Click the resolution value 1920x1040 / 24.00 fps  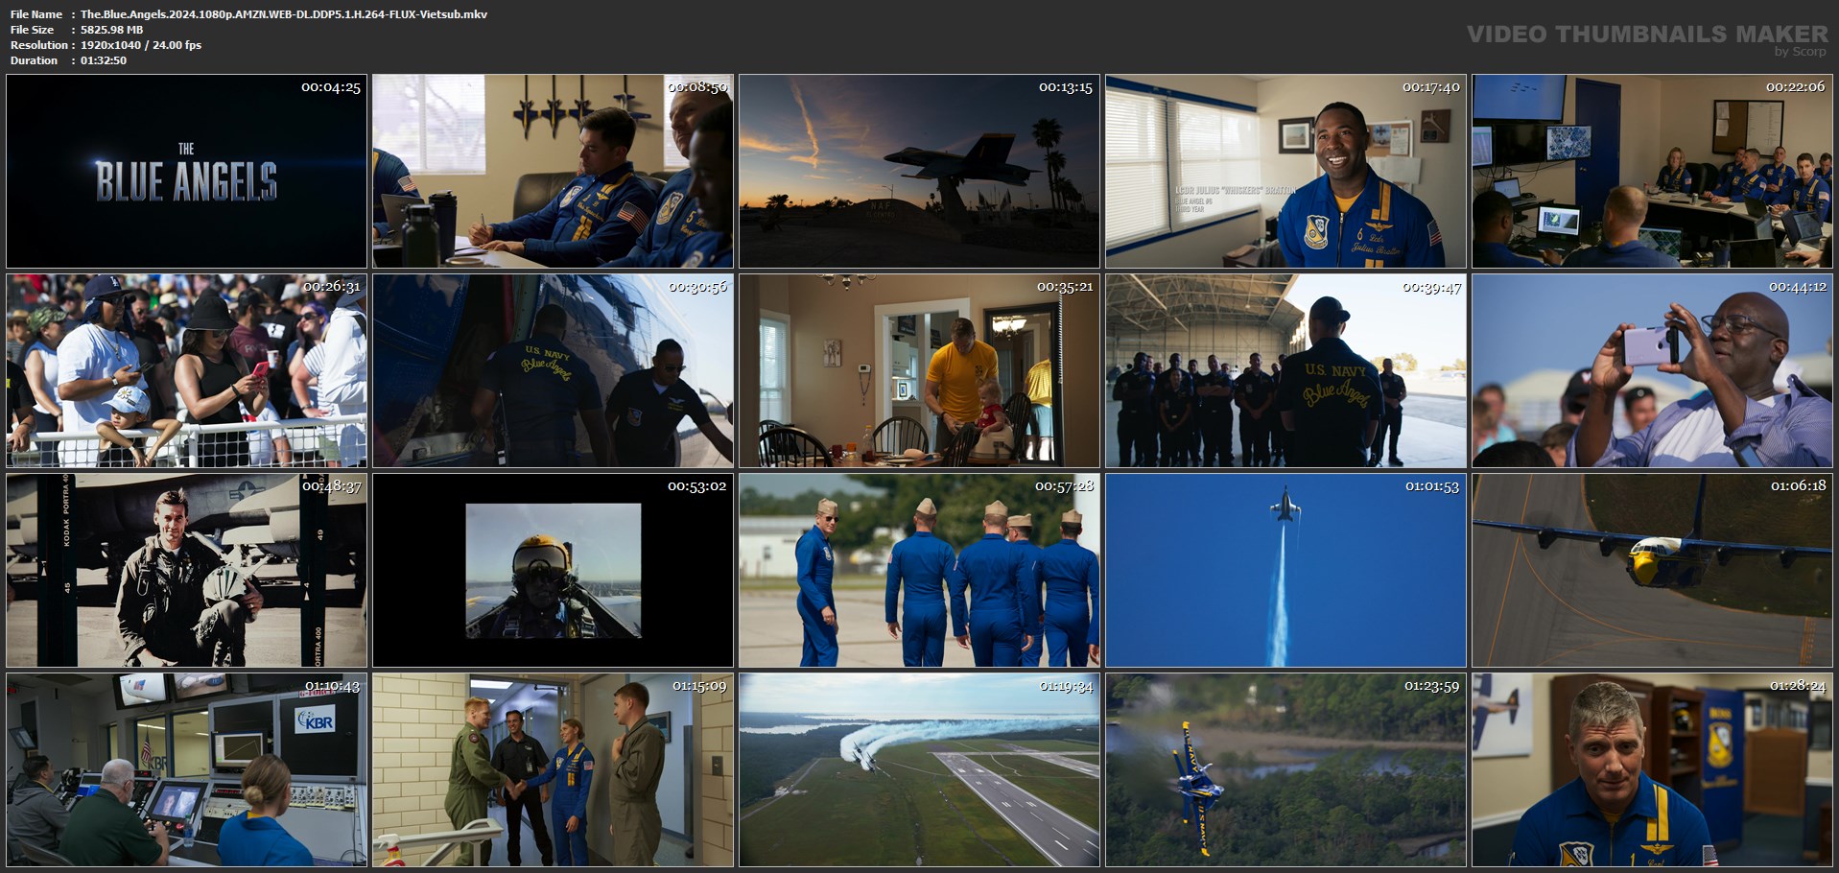141,45
